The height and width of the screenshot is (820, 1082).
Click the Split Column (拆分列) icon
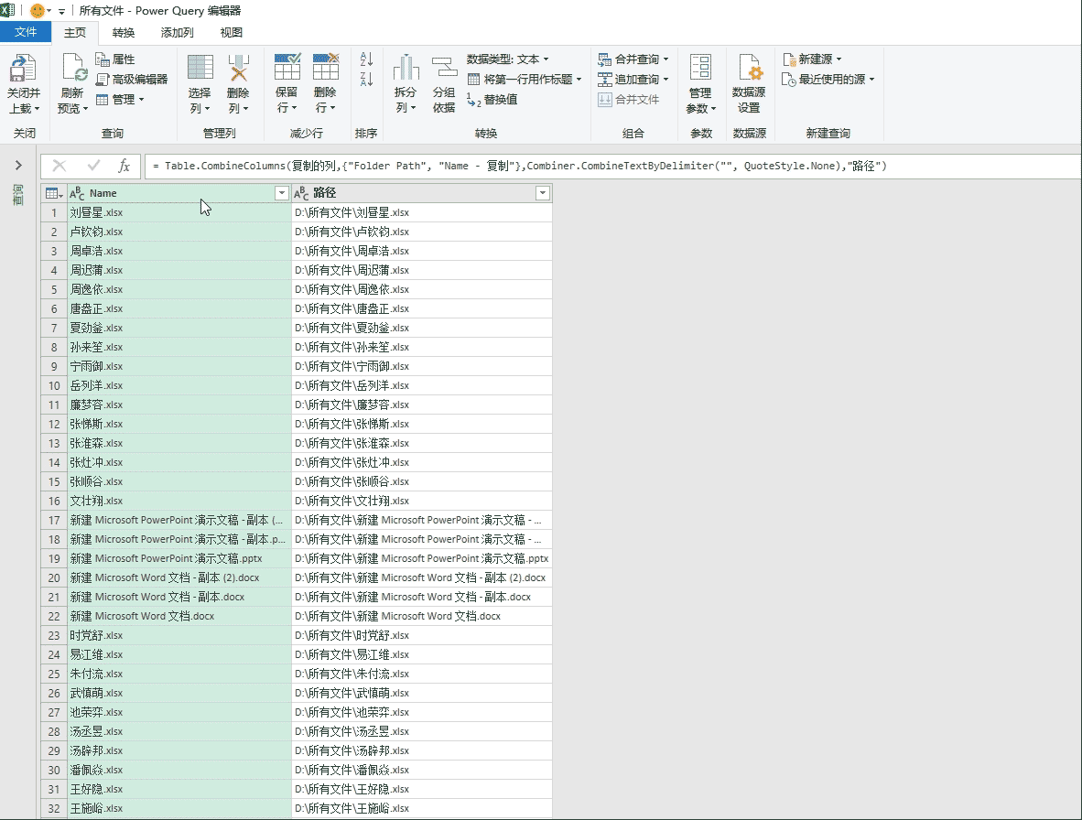click(406, 68)
